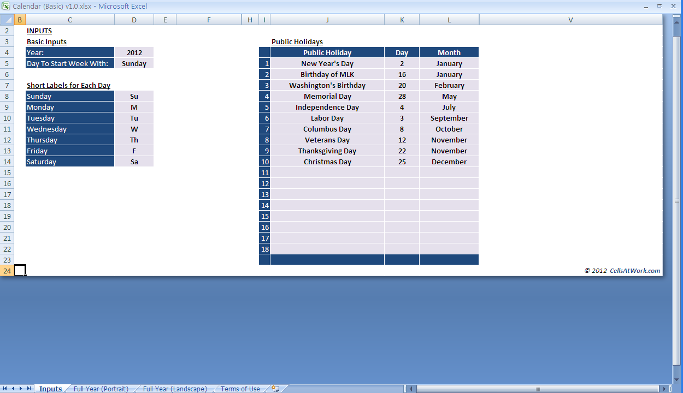The width and height of the screenshot is (683, 393).
Task: Open the Full Year (Portrait) sheet
Action: point(101,389)
